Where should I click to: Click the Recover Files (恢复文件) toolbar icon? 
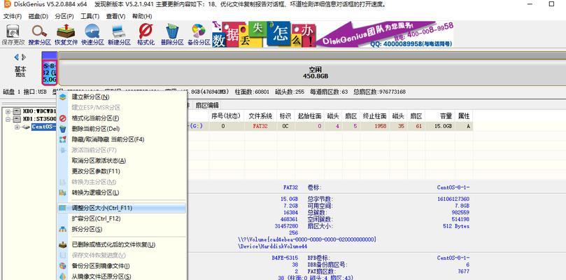(66, 35)
